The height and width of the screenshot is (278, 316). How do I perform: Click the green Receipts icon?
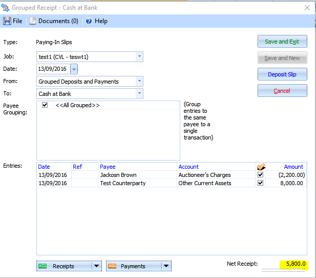tap(43, 266)
